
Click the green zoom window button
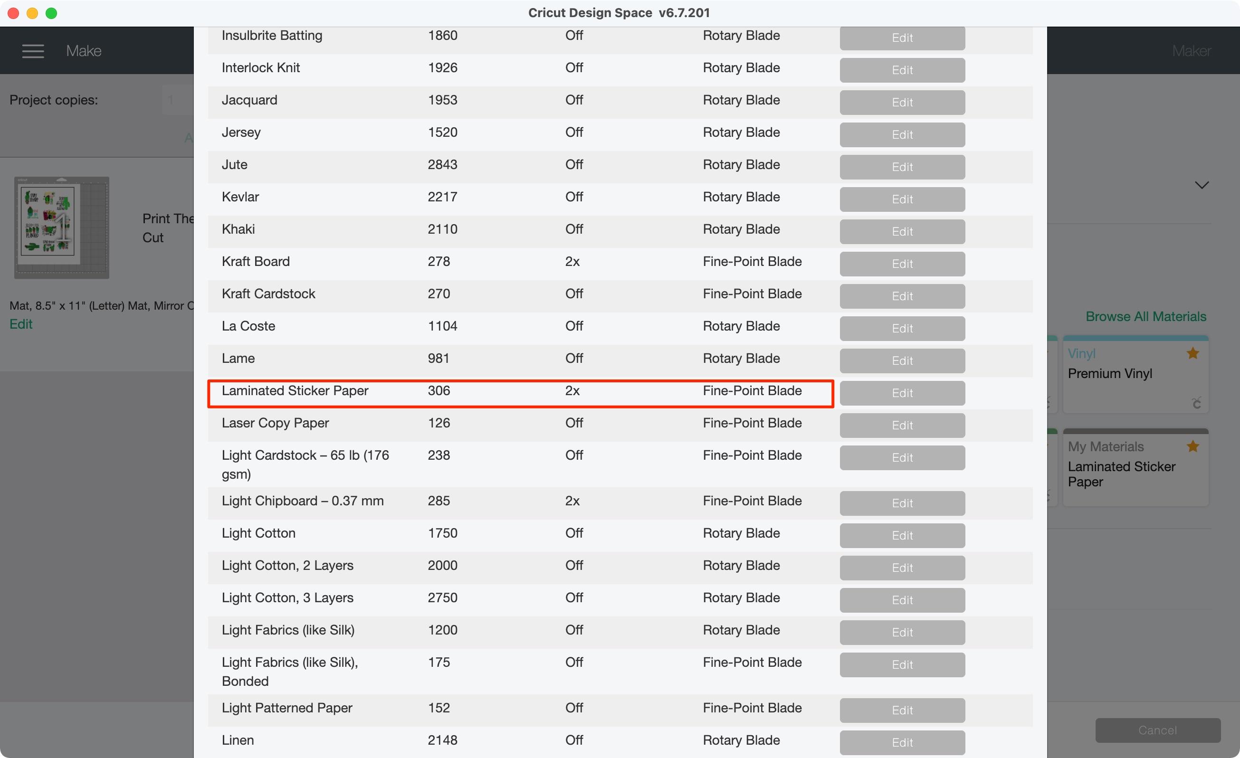coord(51,13)
